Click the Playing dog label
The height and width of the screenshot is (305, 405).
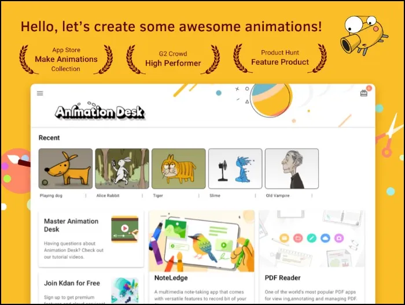[51, 196]
